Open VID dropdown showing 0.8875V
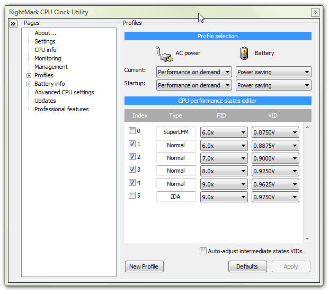Viewport: 329px width, 294px height. (x=275, y=146)
